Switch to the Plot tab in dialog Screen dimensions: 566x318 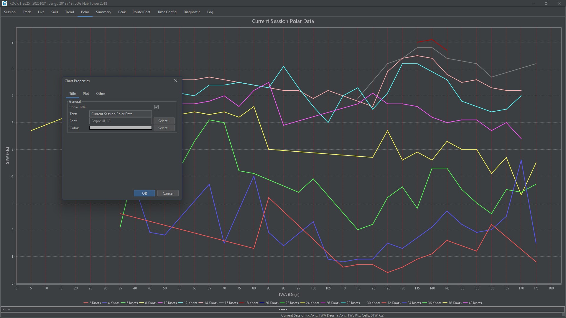pos(86,94)
